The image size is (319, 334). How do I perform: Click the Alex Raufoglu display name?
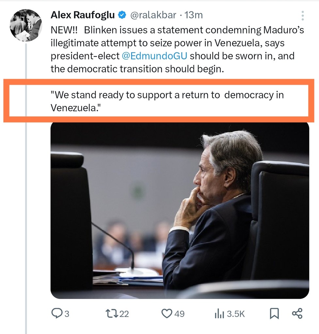pos(83,15)
